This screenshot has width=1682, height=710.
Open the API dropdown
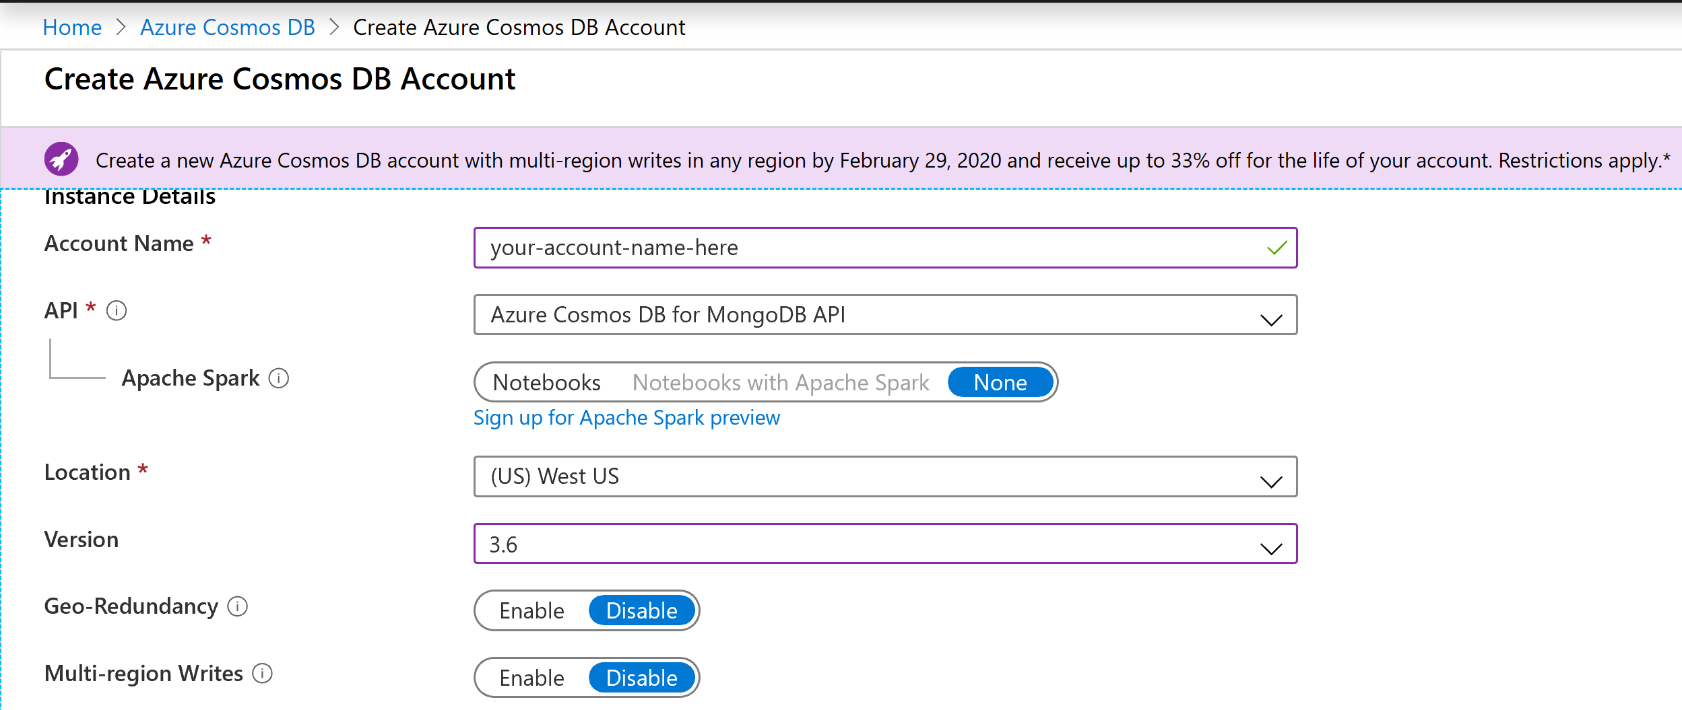click(885, 314)
